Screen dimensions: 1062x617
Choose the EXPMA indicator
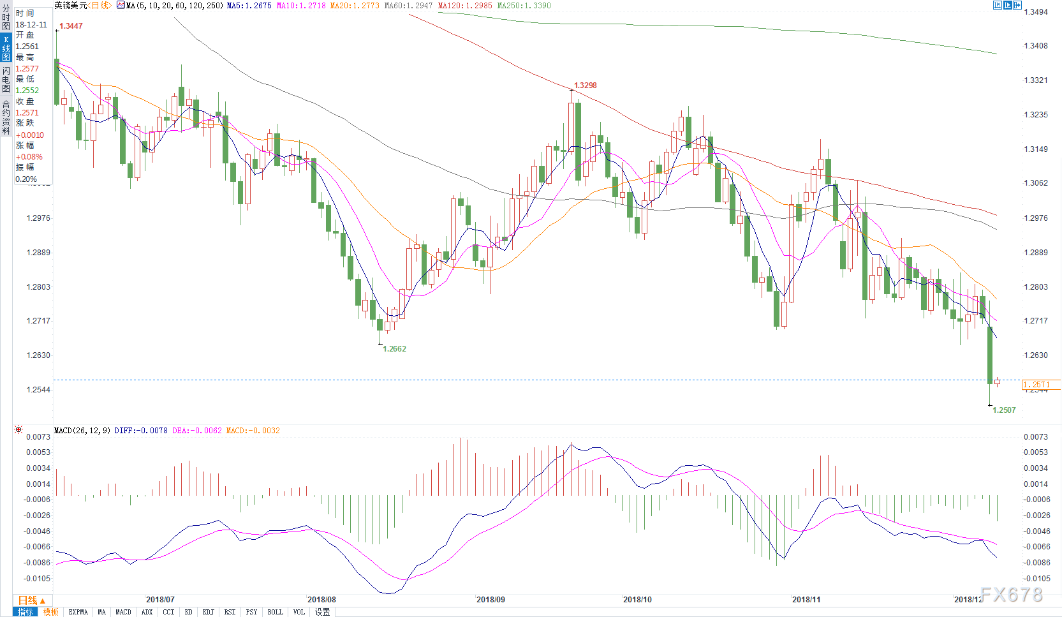tap(78, 612)
